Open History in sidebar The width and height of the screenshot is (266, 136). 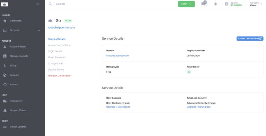(x=14, y=85)
